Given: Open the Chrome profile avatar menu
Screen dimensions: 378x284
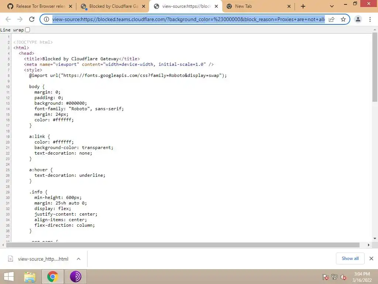Looking at the screenshot, I should [x=358, y=19].
